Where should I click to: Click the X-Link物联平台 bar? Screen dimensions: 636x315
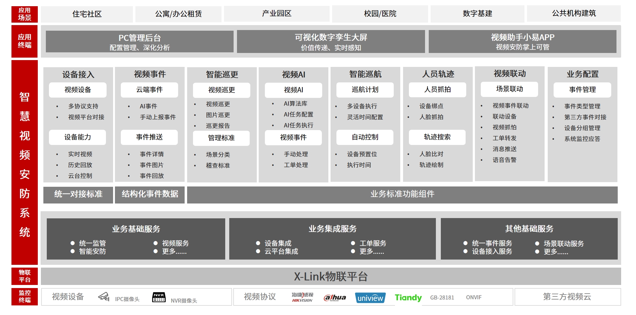click(331, 276)
